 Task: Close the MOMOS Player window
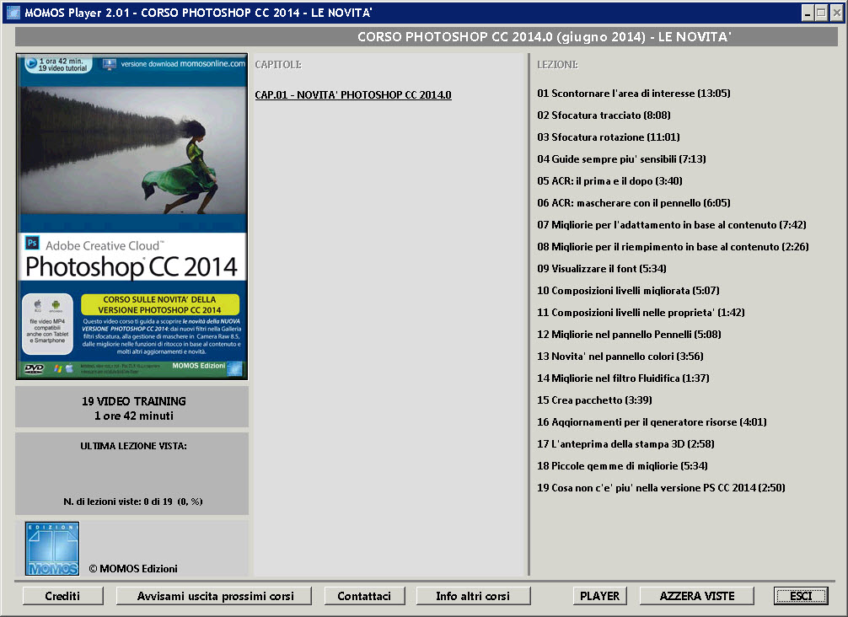(836, 13)
